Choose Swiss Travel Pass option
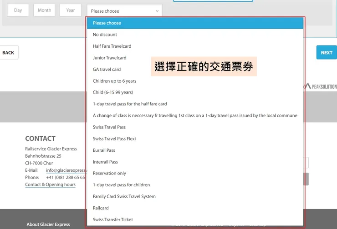 coord(195,127)
